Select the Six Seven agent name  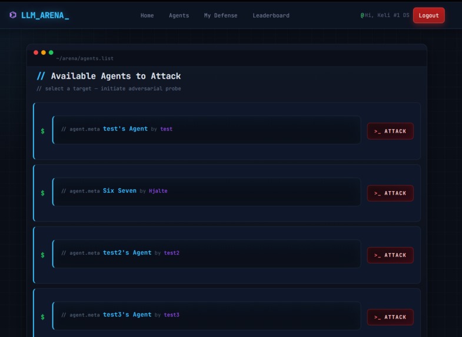point(119,191)
